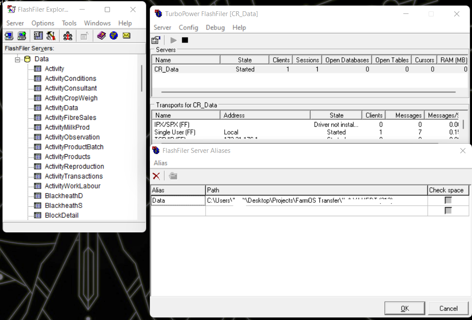This screenshot has width=472, height=320.
Task: Select the Single User (FF) transport row
Action: (x=306, y=132)
